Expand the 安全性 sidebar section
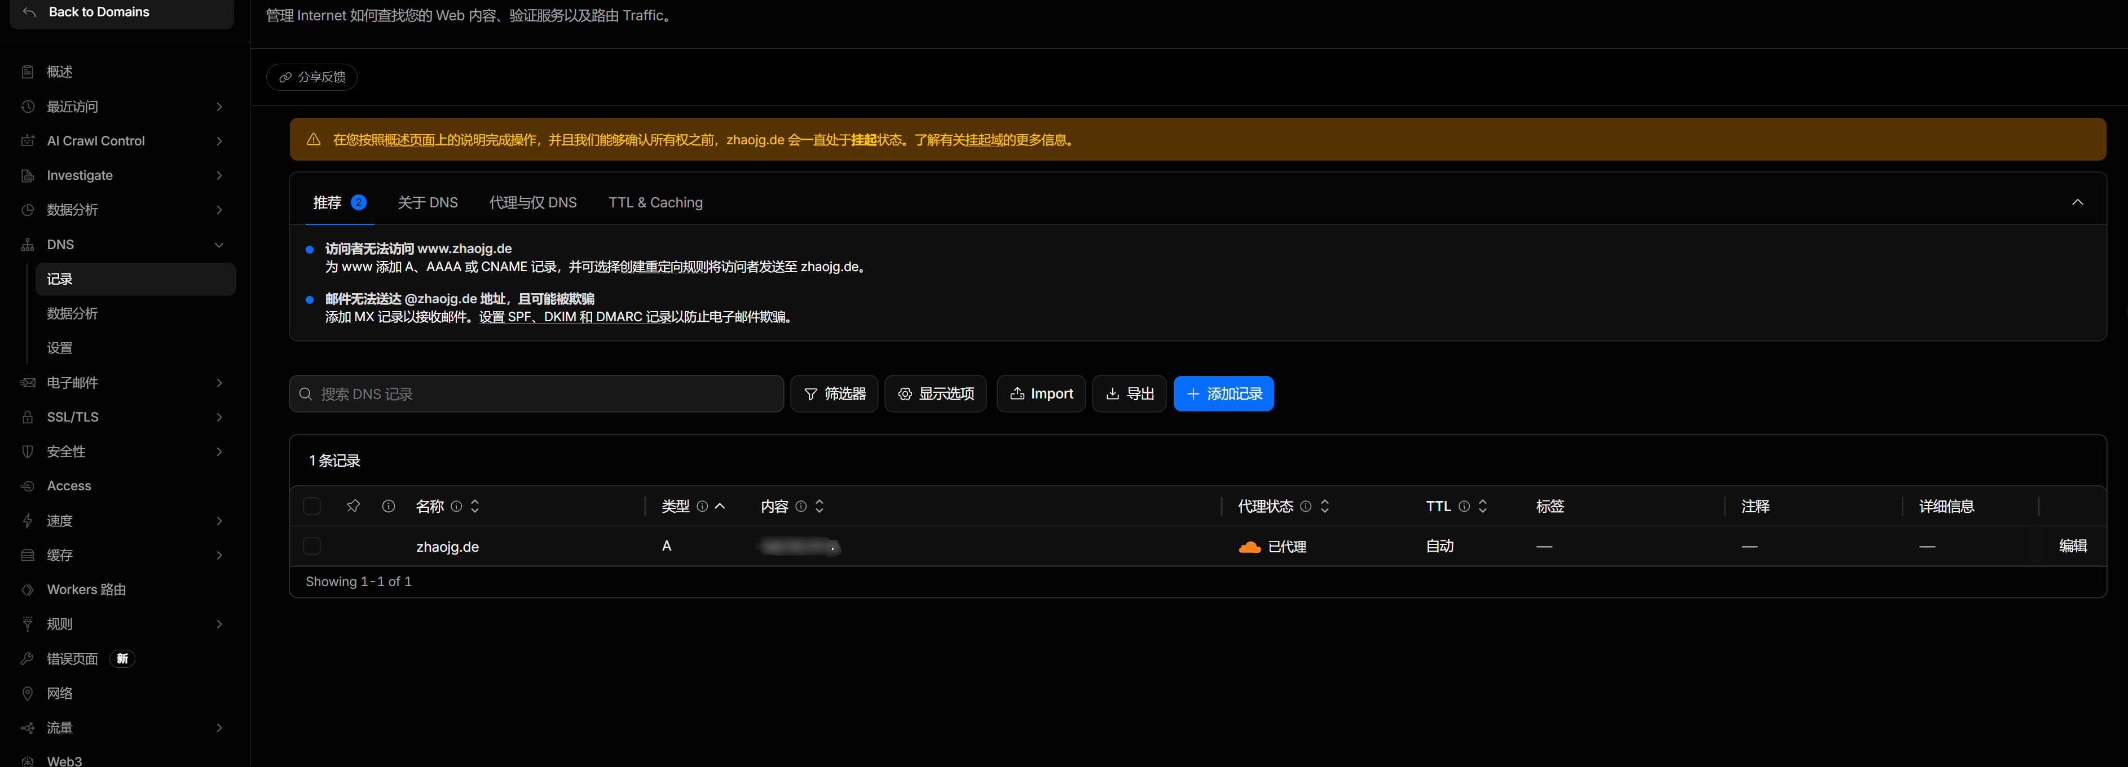Screen dimensions: 2128x767 point(219,451)
